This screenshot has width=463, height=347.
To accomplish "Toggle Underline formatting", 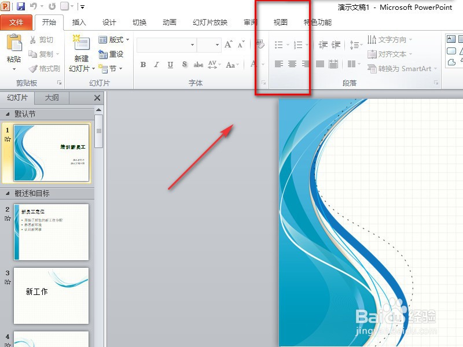I will click(170, 64).
